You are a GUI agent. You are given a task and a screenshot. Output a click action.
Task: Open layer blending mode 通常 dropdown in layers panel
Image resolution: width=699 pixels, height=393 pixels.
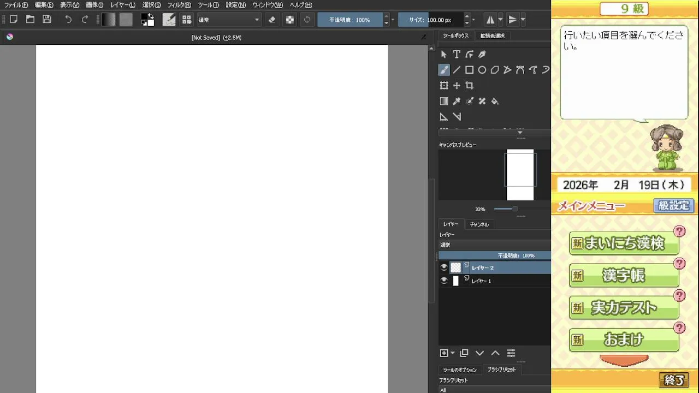(494, 245)
